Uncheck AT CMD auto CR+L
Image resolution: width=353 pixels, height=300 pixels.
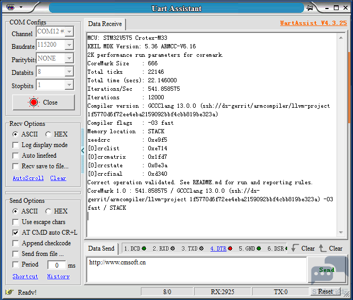point(15,233)
